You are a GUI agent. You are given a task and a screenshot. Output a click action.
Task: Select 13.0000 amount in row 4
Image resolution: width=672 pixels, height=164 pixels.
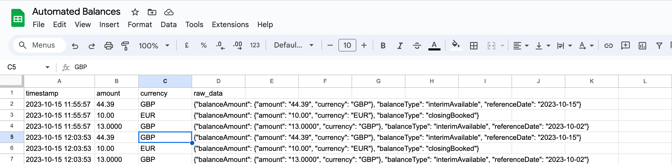[x=117, y=126]
